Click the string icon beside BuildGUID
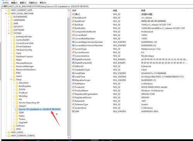Viewport: 193px width, 141px height. [x=73, y=21]
